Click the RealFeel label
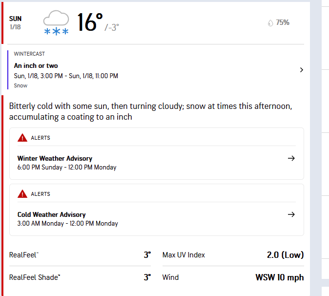This screenshot has width=329, height=296. click(23, 255)
